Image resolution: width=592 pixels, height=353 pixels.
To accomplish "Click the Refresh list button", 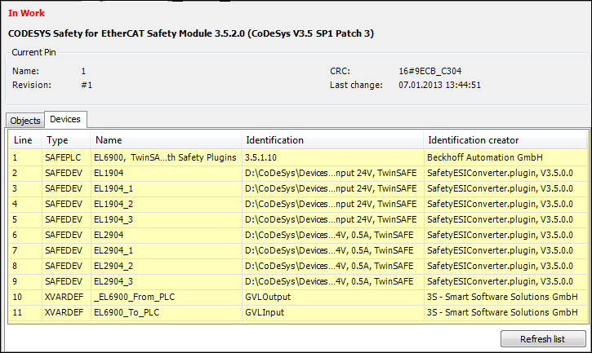I will coord(542,339).
